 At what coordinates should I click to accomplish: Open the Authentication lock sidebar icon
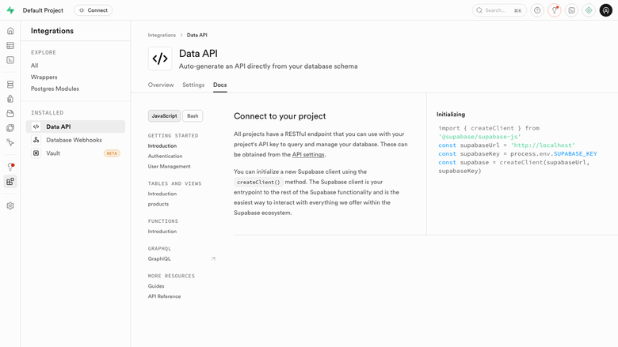10,99
